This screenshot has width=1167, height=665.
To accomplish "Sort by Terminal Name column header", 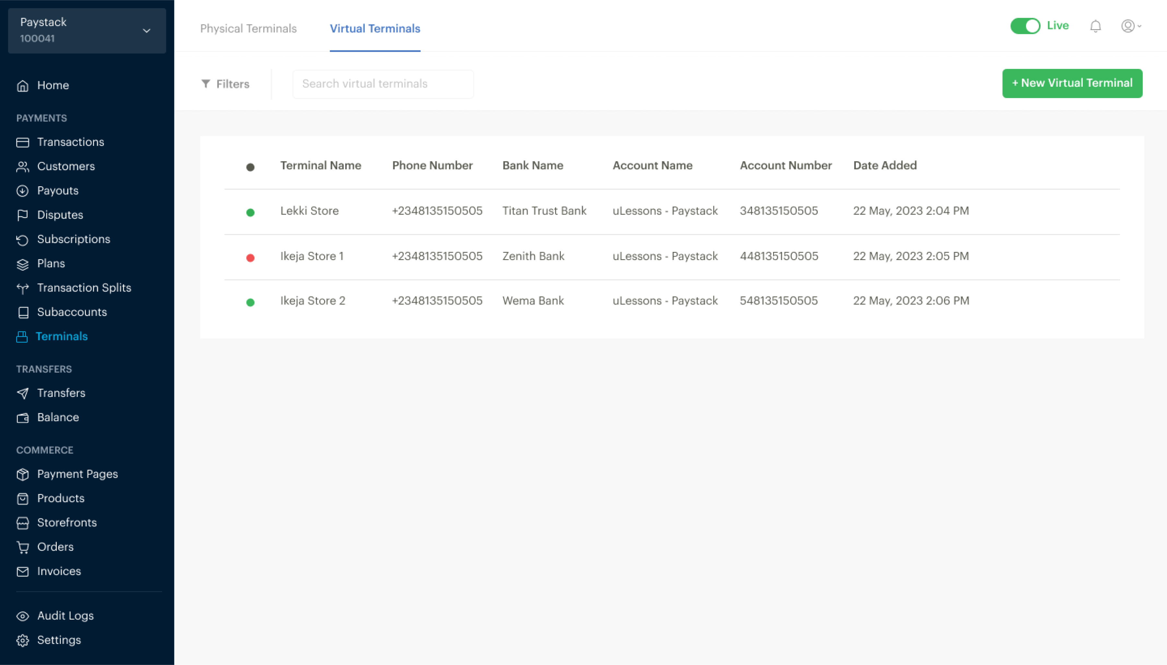I will [x=321, y=165].
